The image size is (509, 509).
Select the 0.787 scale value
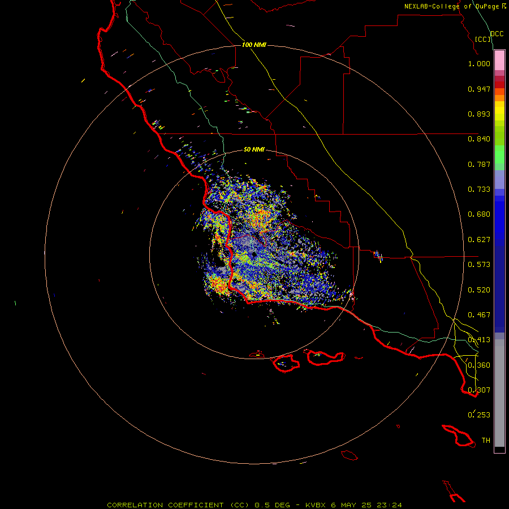[x=479, y=164]
